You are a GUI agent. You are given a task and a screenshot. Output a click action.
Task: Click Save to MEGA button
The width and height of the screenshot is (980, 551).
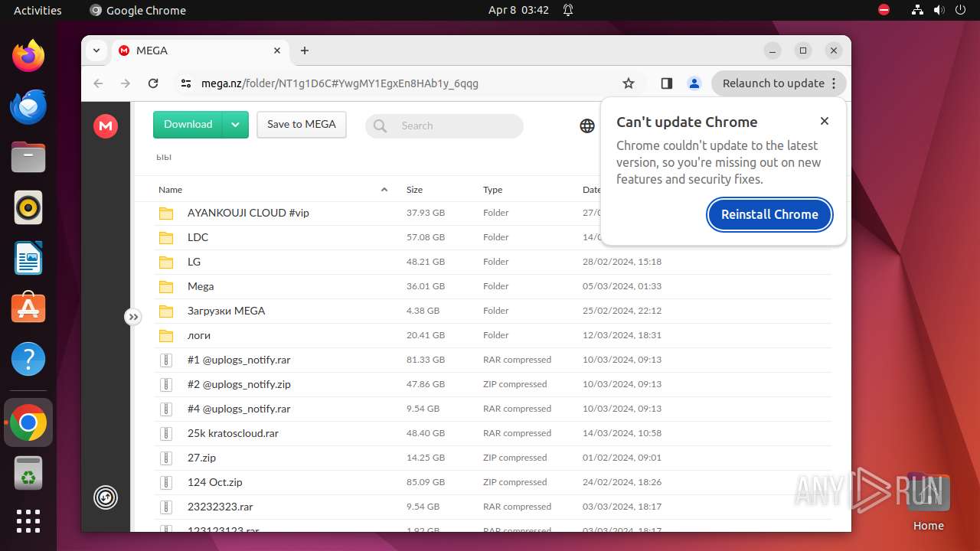pos(302,125)
